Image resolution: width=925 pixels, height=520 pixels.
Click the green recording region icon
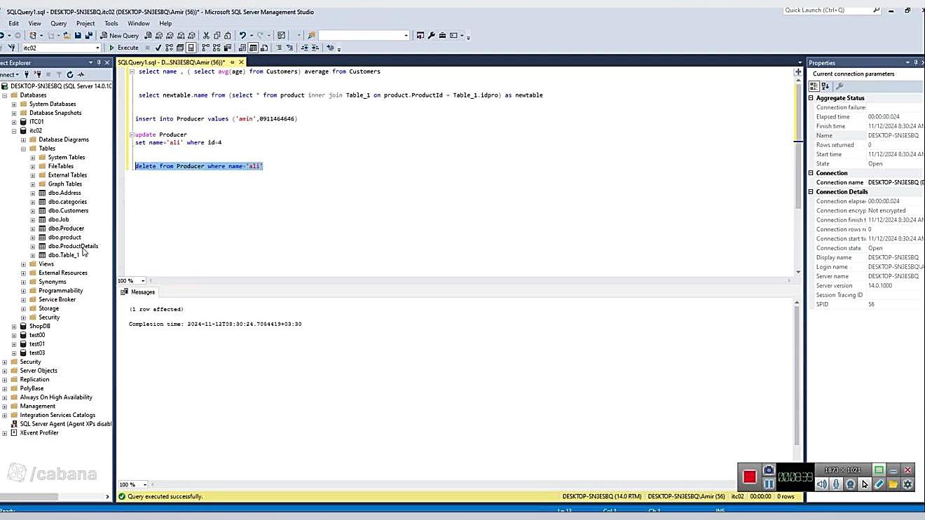pyautogui.click(x=879, y=470)
